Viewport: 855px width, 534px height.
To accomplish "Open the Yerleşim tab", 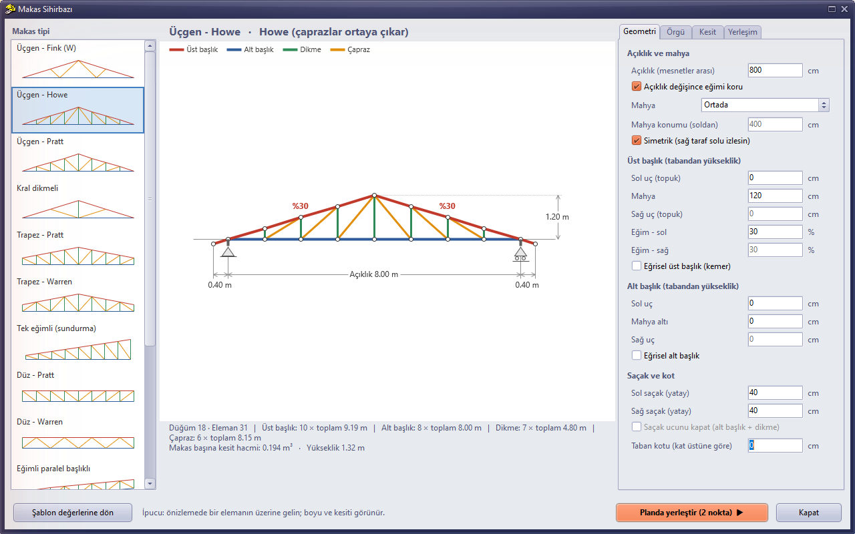I will click(x=742, y=32).
